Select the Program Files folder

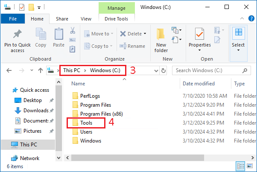coord(92,105)
